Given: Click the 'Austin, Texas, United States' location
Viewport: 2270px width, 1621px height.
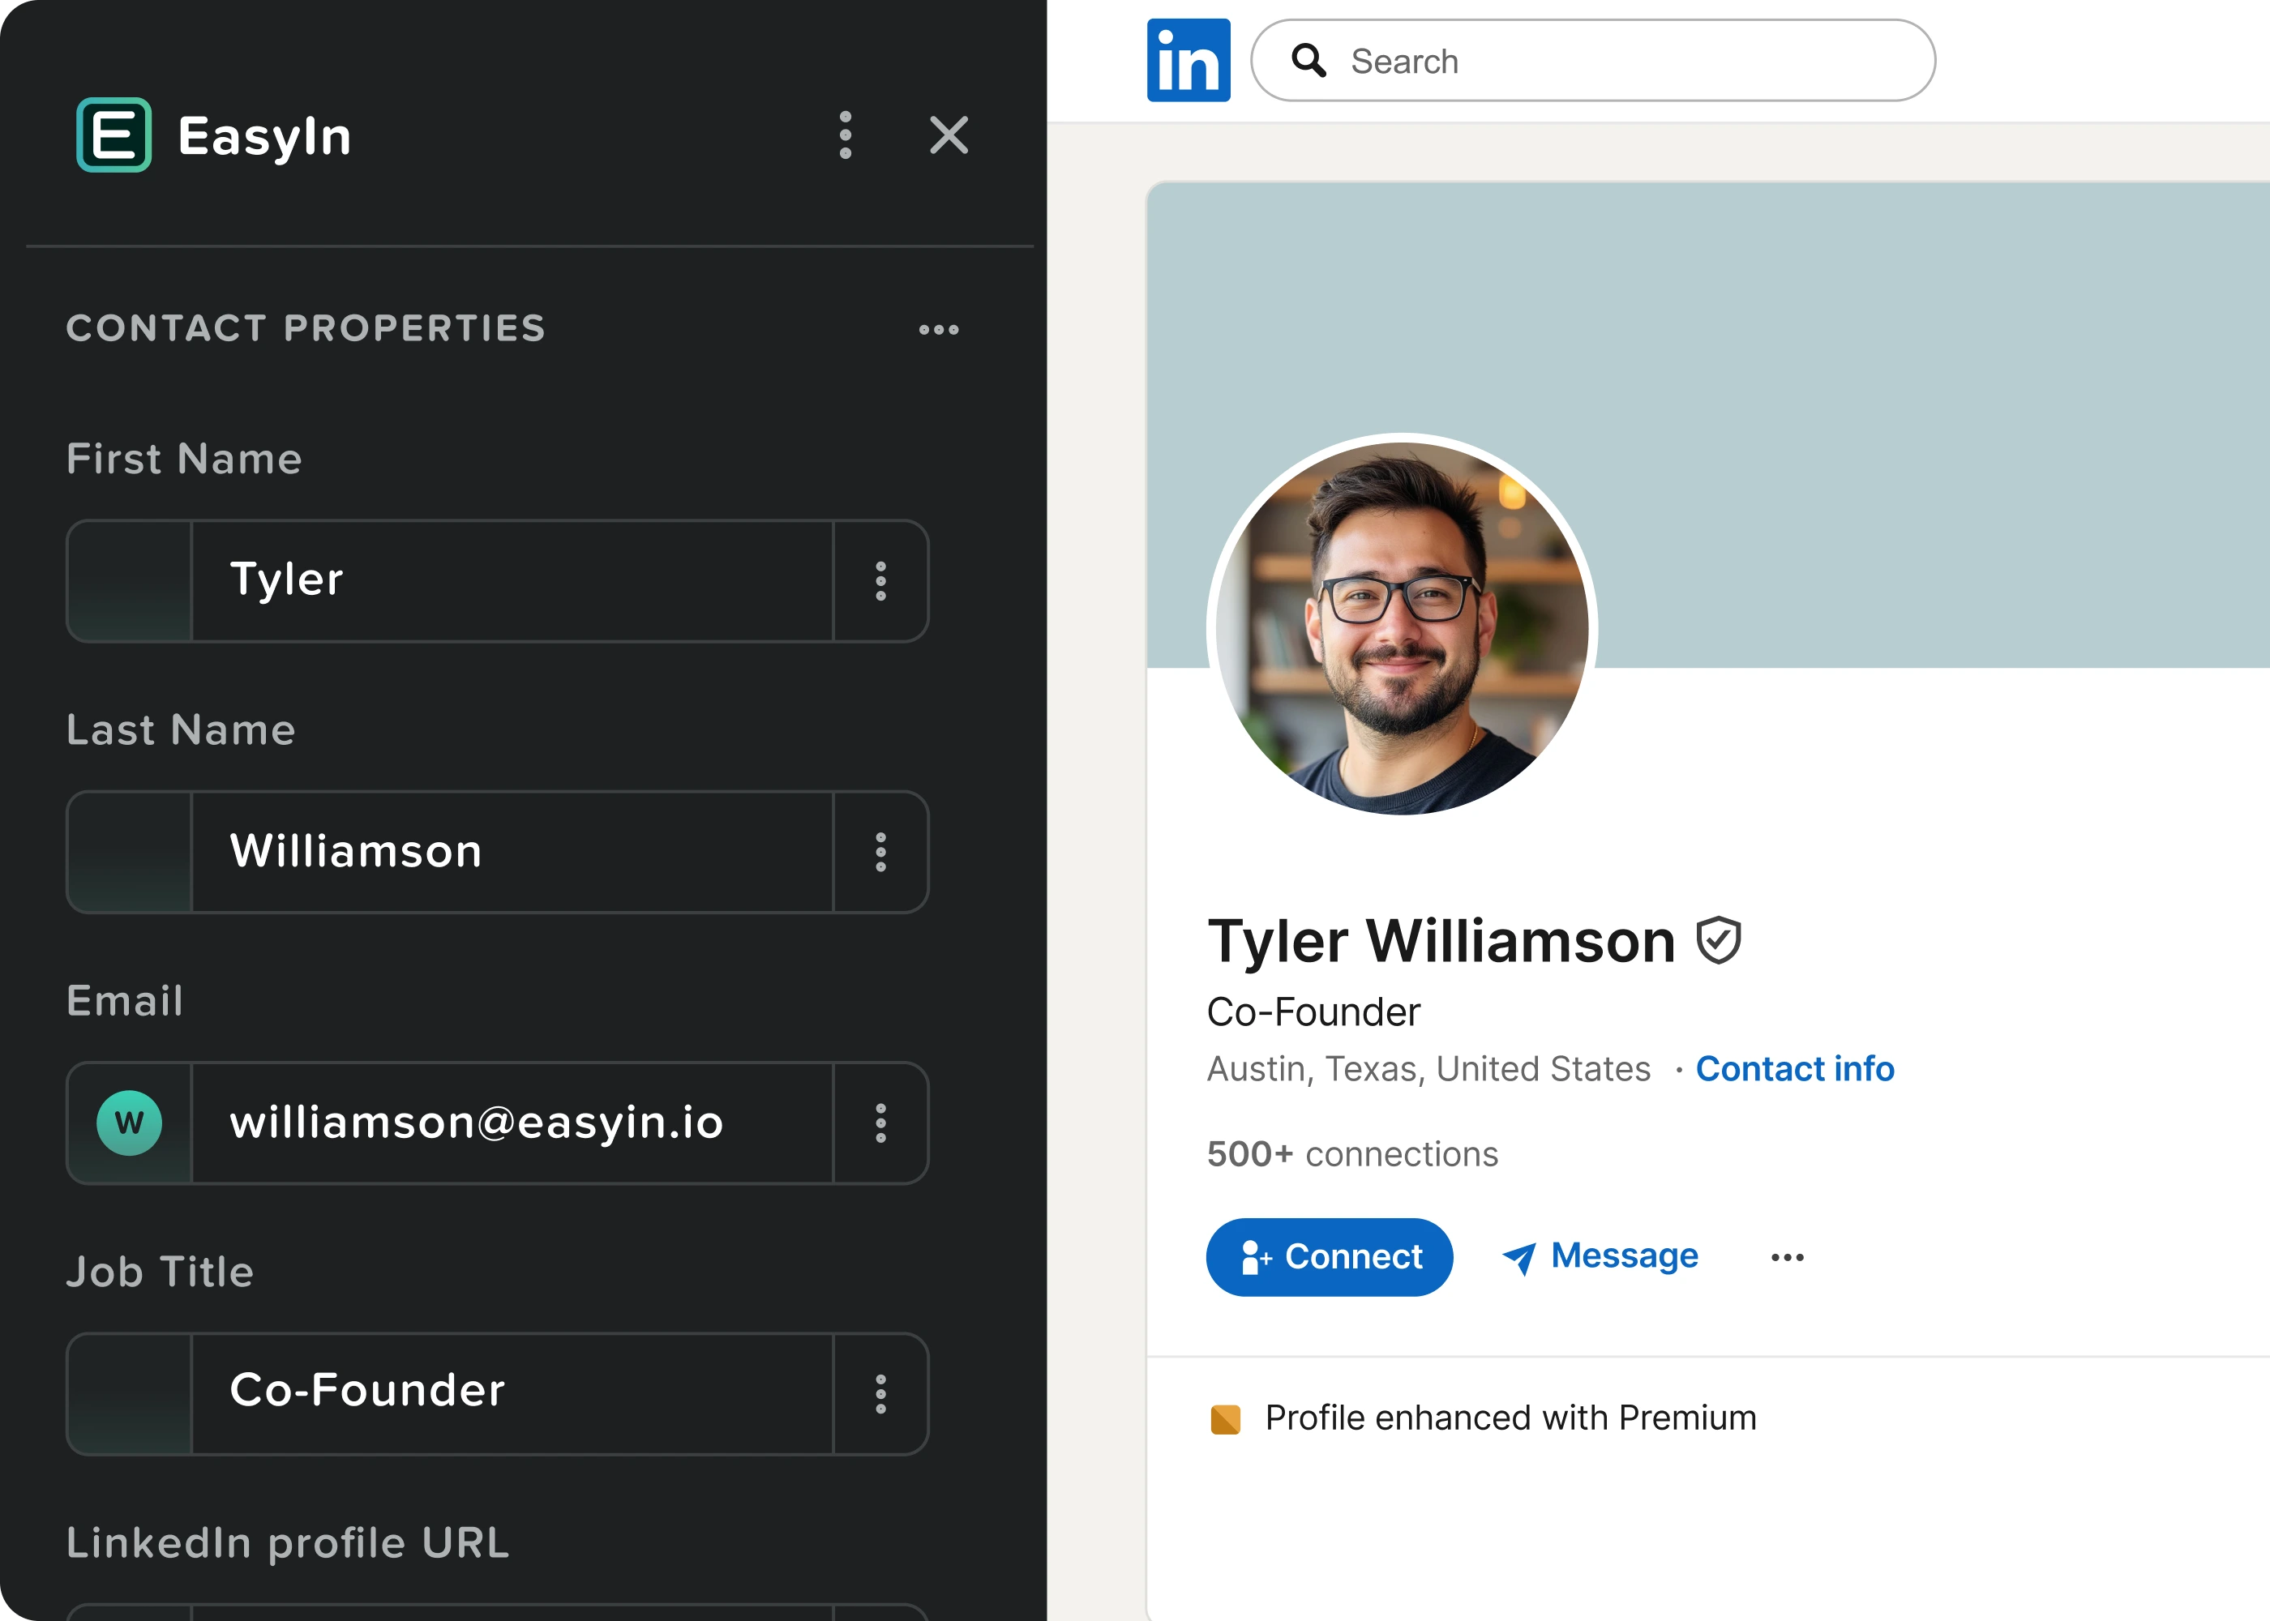Looking at the screenshot, I should click(1428, 1069).
